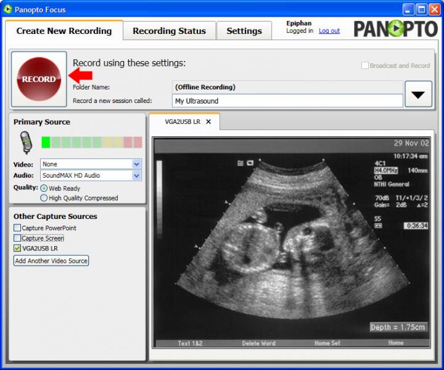
Task: Click the microphone icon in Primary Source
Action: (25, 143)
